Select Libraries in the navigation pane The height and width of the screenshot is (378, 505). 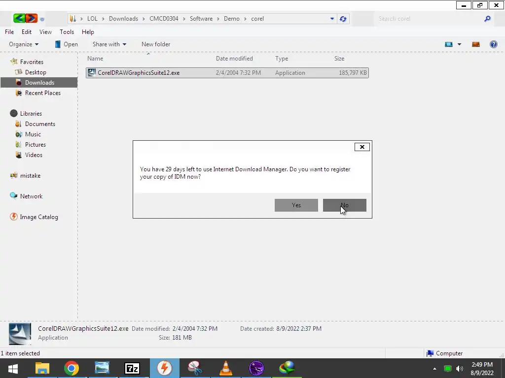click(x=31, y=114)
